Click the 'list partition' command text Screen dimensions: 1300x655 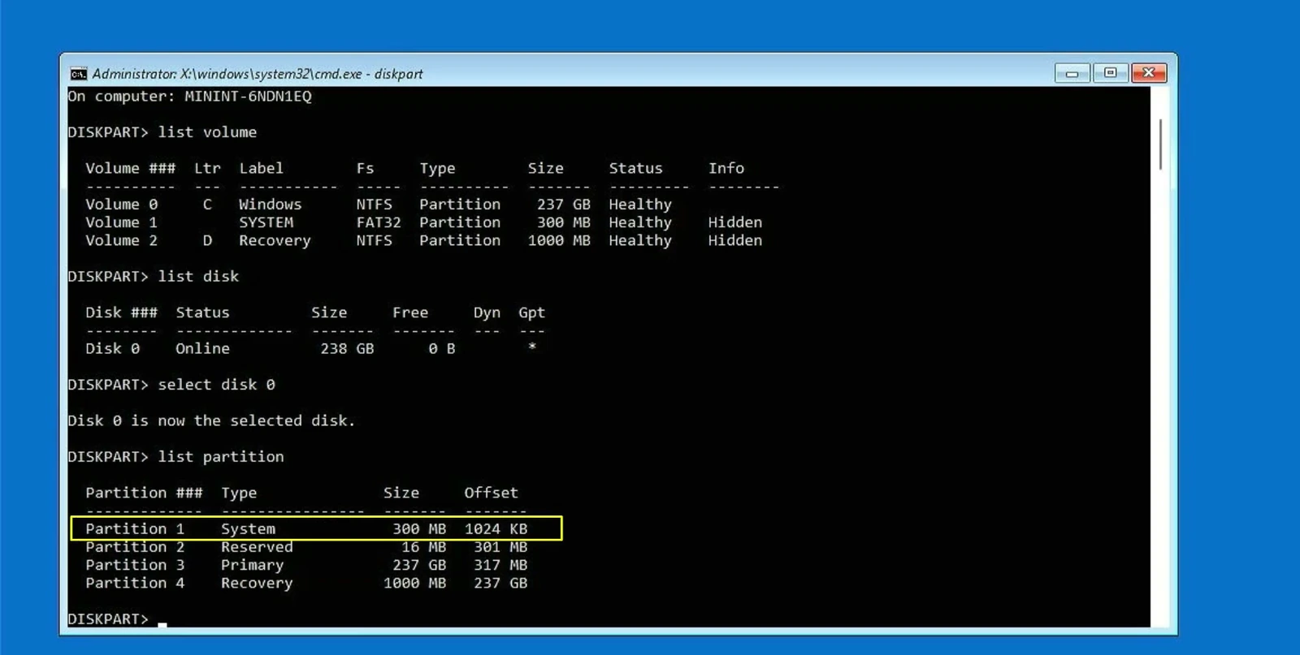coord(221,456)
